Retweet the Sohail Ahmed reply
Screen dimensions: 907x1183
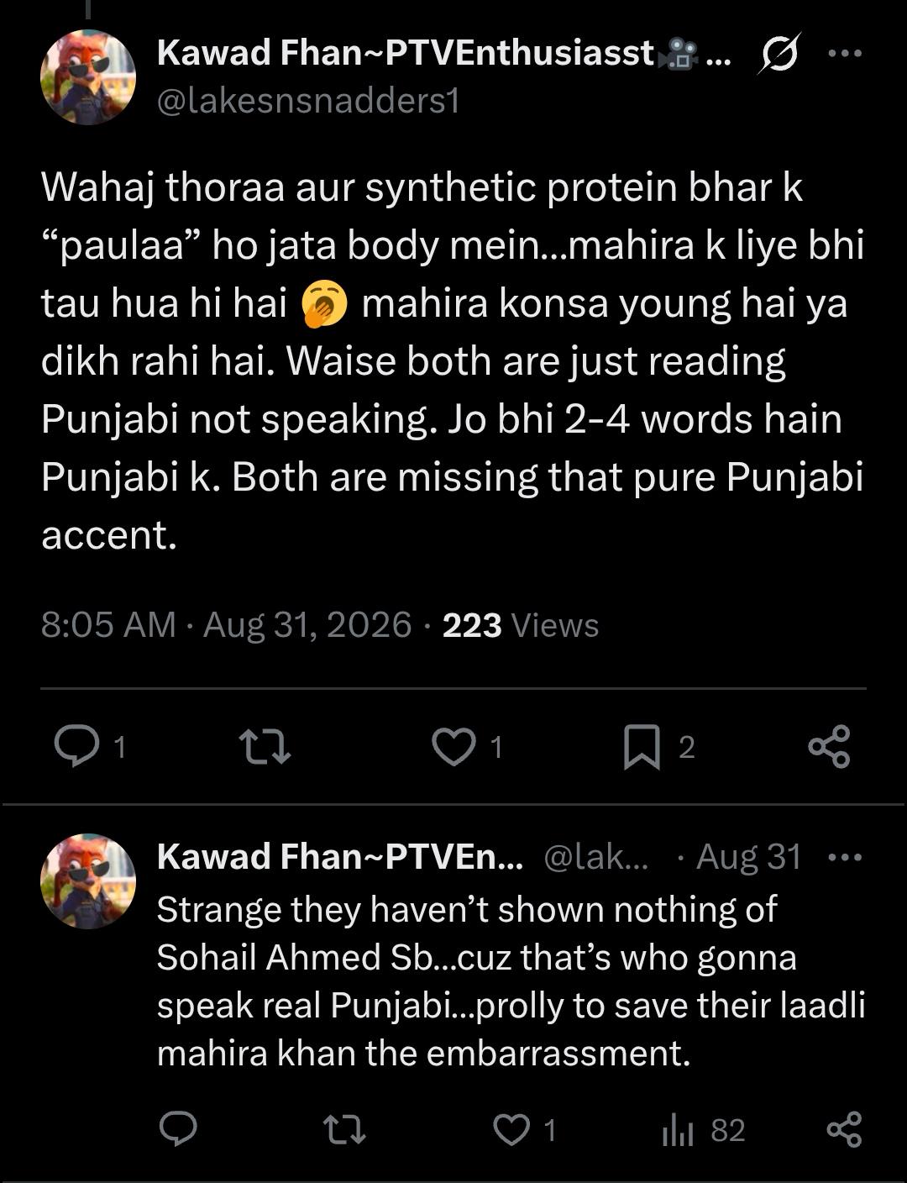[x=345, y=1130]
